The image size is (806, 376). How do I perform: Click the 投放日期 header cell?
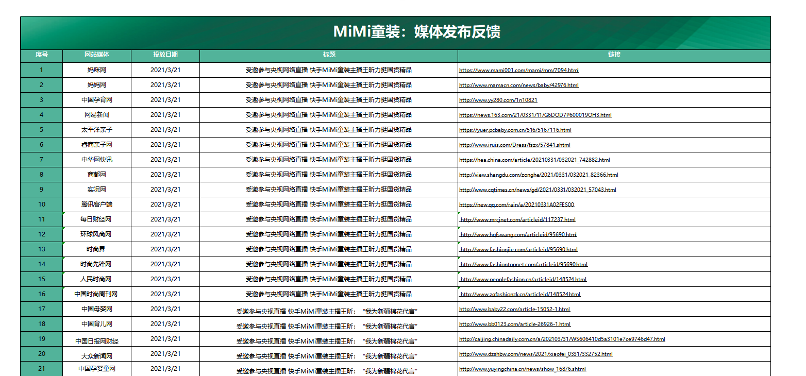165,55
